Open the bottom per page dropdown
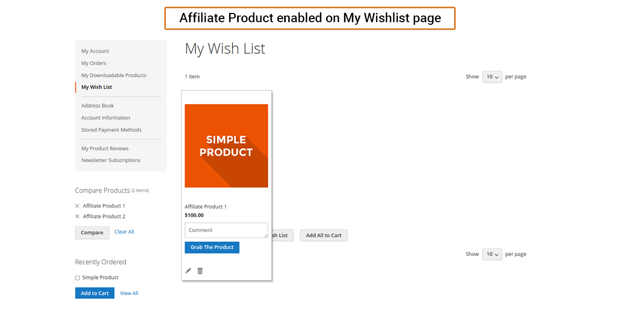This screenshot has width=620, height=310. [492, 254]
